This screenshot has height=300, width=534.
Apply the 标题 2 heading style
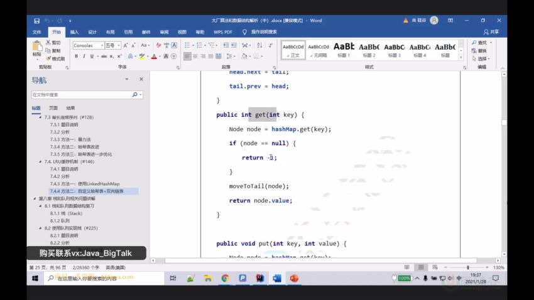tap(369, 50)
